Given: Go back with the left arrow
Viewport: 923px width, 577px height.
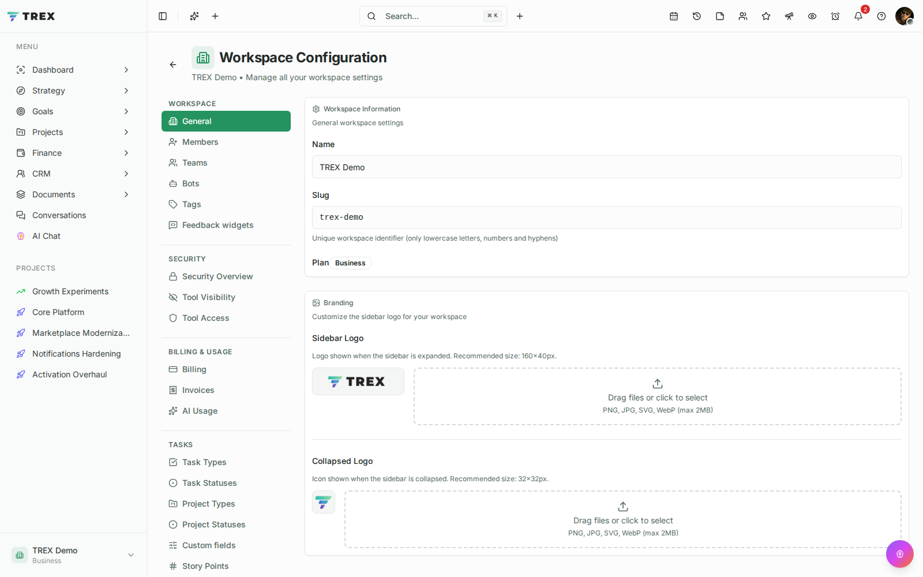Looking at the screenshot, I should (173, 65).
